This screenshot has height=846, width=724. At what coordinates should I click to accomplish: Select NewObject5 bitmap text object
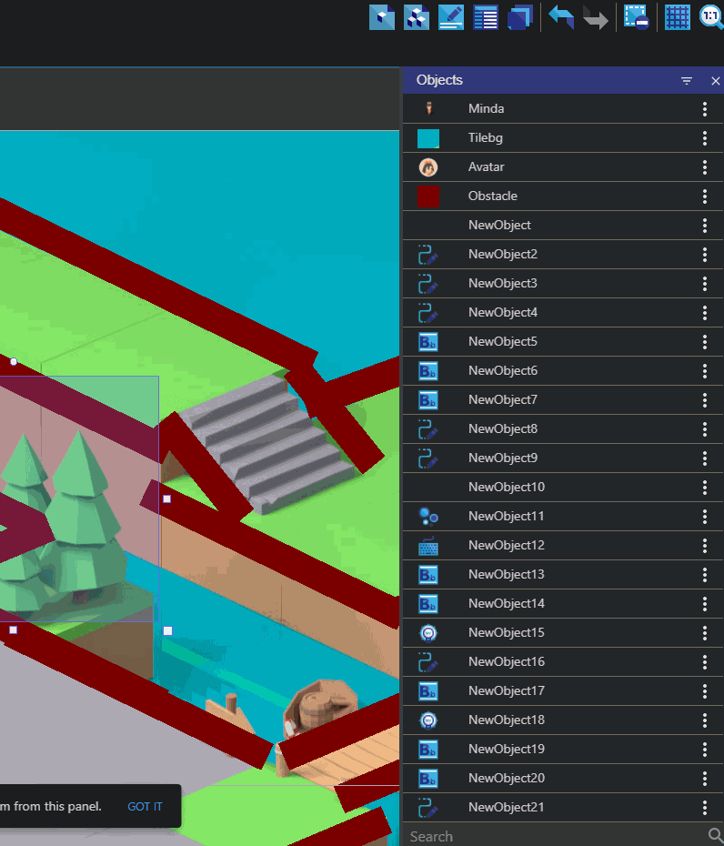[x=563, y=341]
